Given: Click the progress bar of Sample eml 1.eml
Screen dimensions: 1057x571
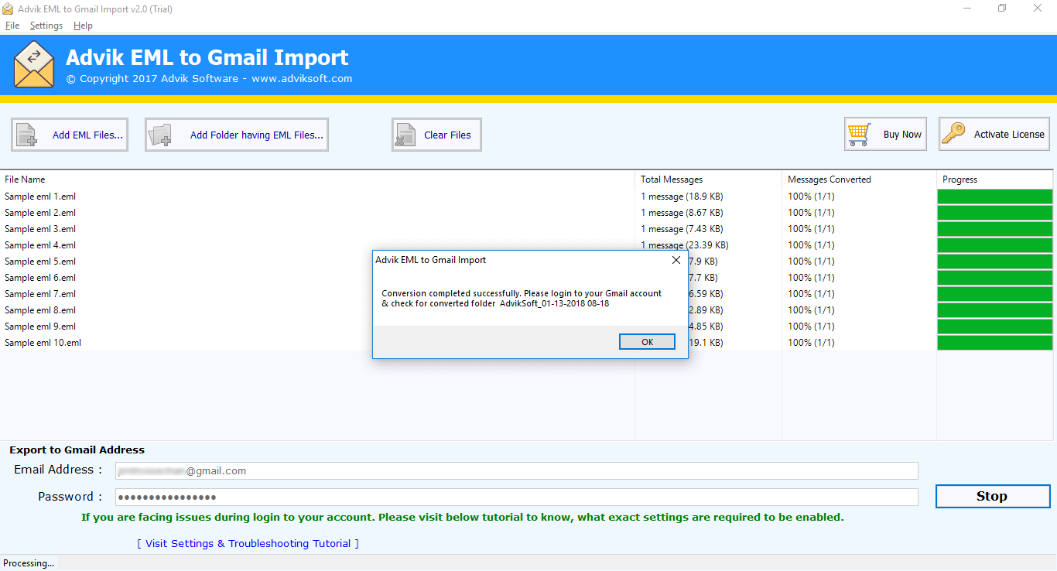Looking at the screenshot, I should pyautogui.click(x=995, y=197).
